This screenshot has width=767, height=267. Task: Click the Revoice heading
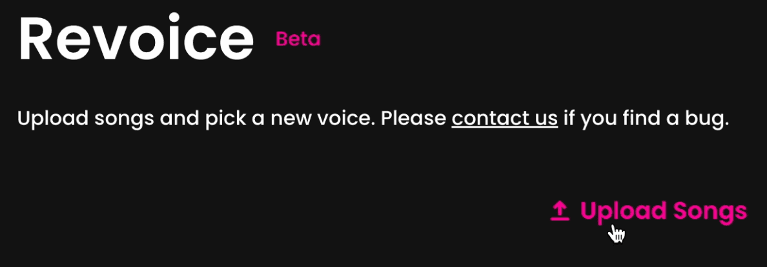pyautogui.click(x=136, y=39)
